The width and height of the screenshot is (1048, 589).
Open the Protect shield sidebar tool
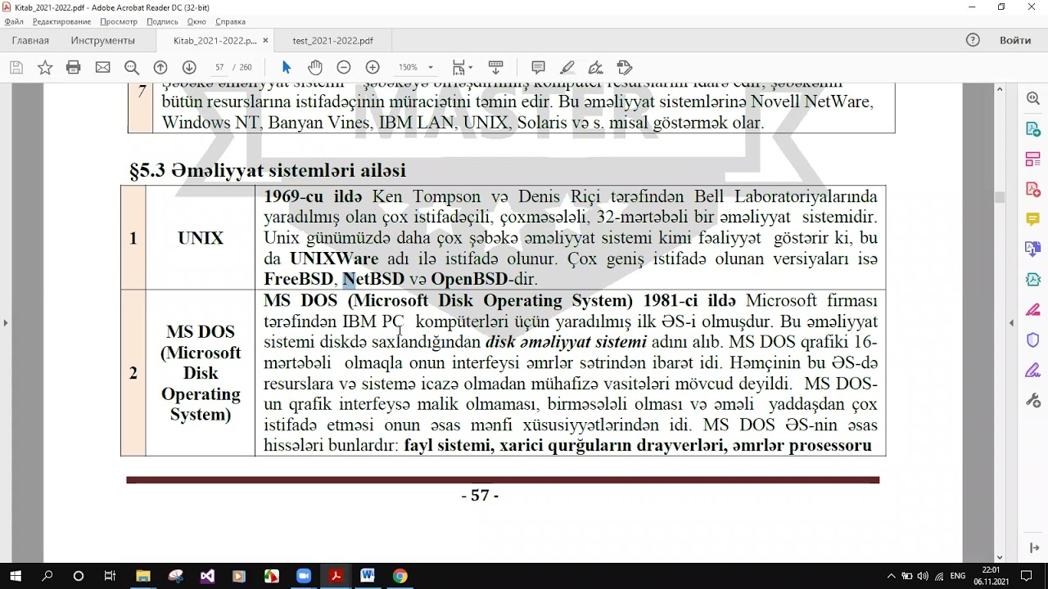click(1032, 339)
